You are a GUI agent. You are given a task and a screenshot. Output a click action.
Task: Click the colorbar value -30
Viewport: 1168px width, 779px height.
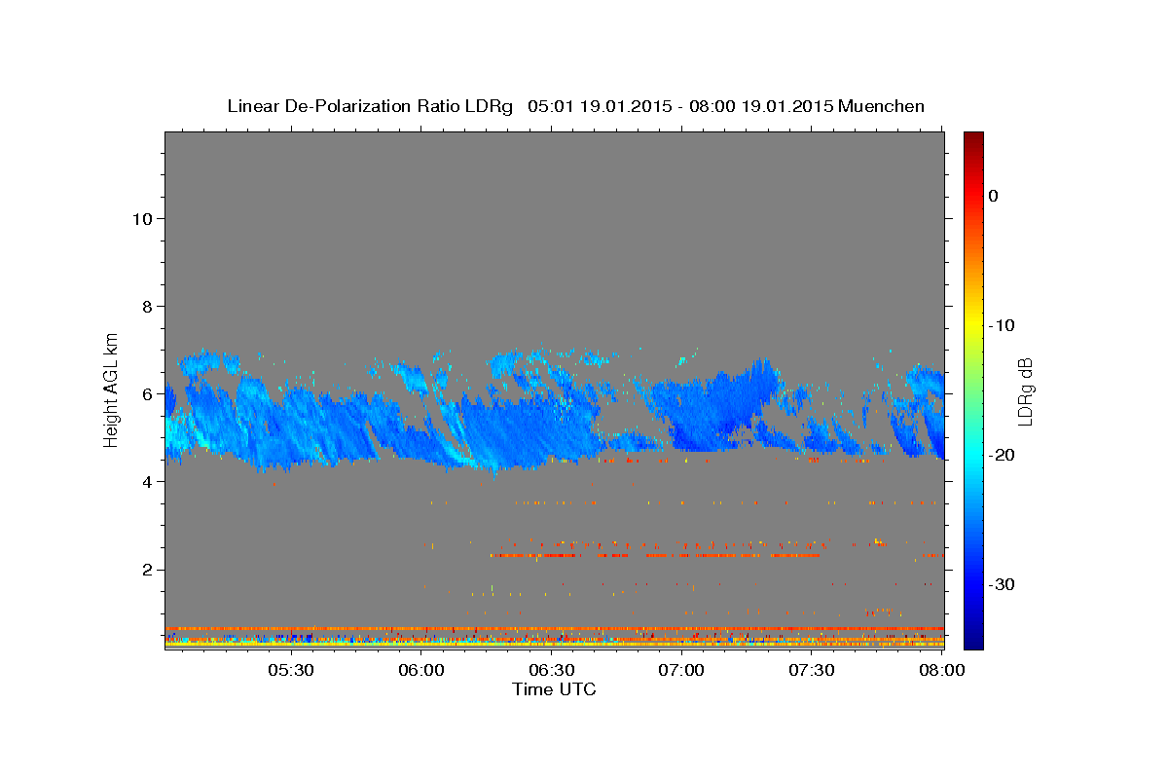(x=1002, y=584)
